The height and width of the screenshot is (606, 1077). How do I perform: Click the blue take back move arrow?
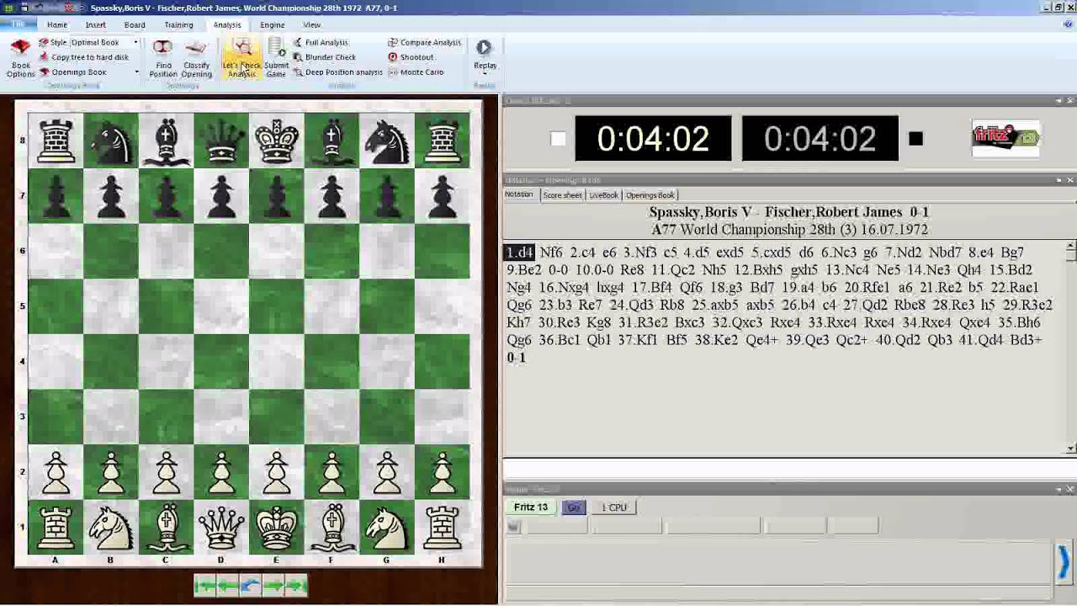(x=250, y=586)
